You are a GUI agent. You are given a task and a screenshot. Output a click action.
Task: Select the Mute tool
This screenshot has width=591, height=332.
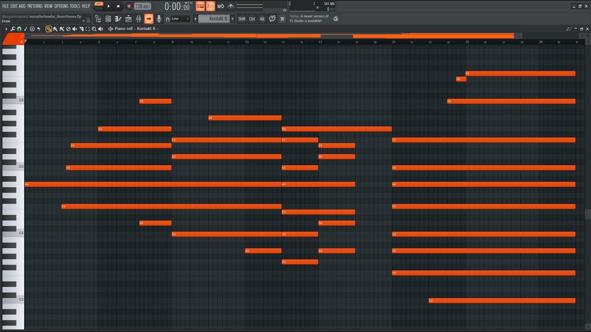click(x=75, y=29)
